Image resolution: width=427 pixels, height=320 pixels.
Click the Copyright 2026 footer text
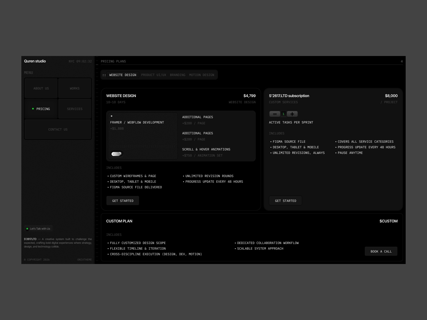point(37,259)
